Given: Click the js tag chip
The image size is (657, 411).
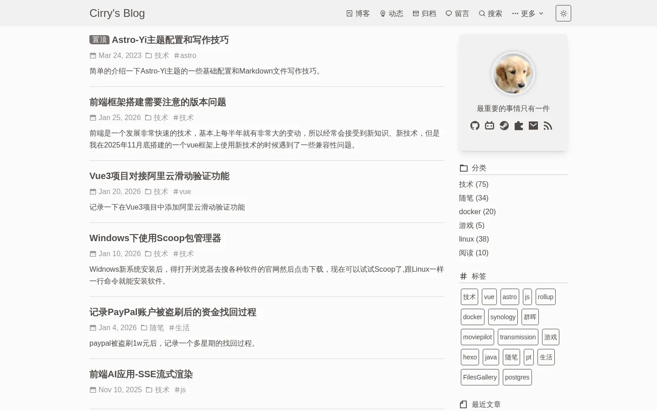Looking at the screenshot, I should click(x=527, y=297).
